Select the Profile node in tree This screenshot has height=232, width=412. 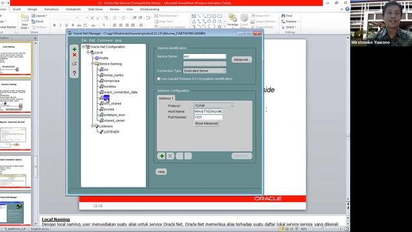coord(104,58)
